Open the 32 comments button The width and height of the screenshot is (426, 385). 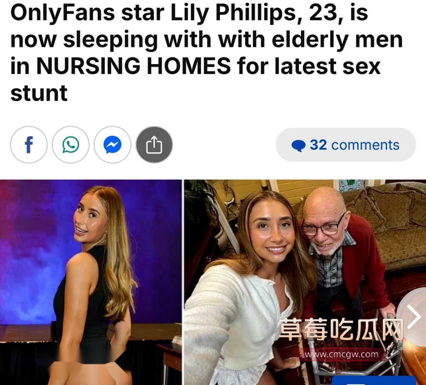tap(345, 145)
